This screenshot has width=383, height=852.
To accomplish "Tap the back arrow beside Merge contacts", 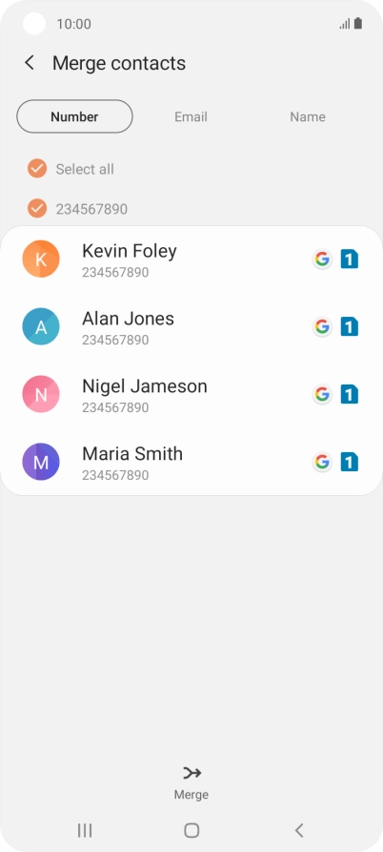I will click(30, 63).
